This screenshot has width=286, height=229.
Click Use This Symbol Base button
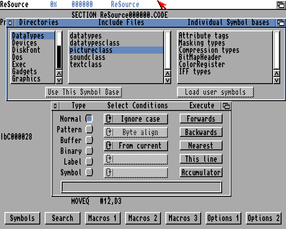click(x=84, y=92)
